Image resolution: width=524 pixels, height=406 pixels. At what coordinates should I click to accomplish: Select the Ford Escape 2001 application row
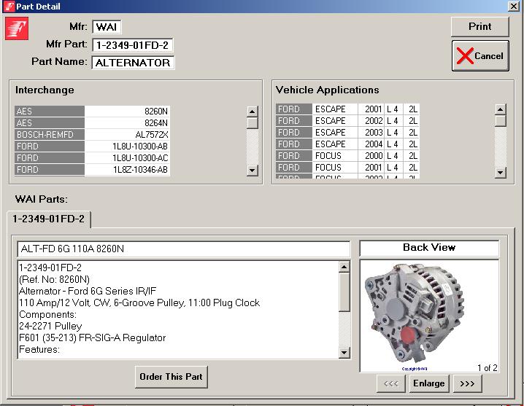[347, 109]
